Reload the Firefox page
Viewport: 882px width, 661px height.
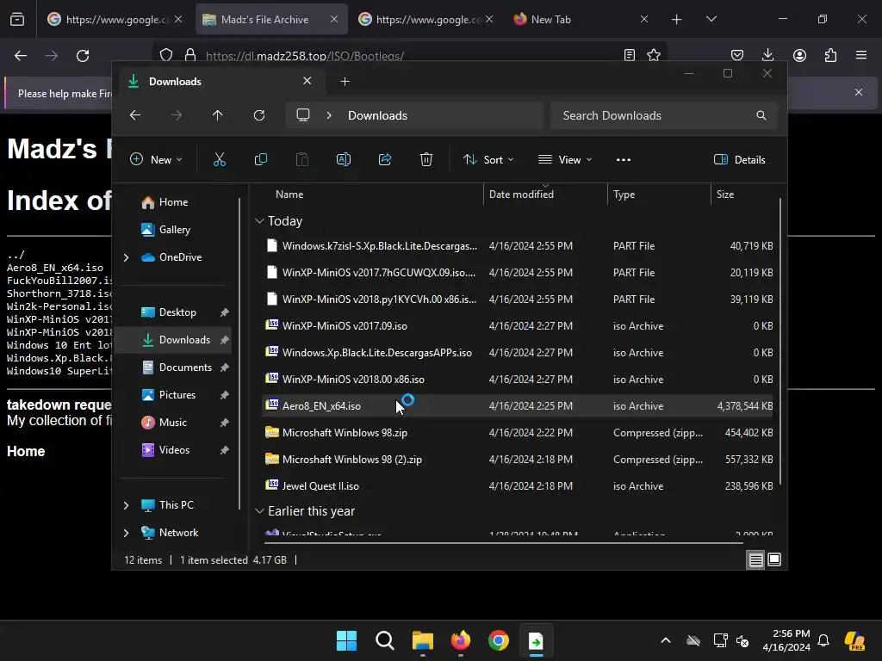[83, 56]
